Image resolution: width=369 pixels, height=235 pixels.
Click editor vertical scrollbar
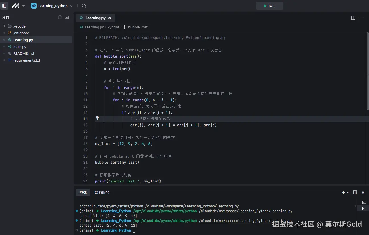tap(368, 71)
